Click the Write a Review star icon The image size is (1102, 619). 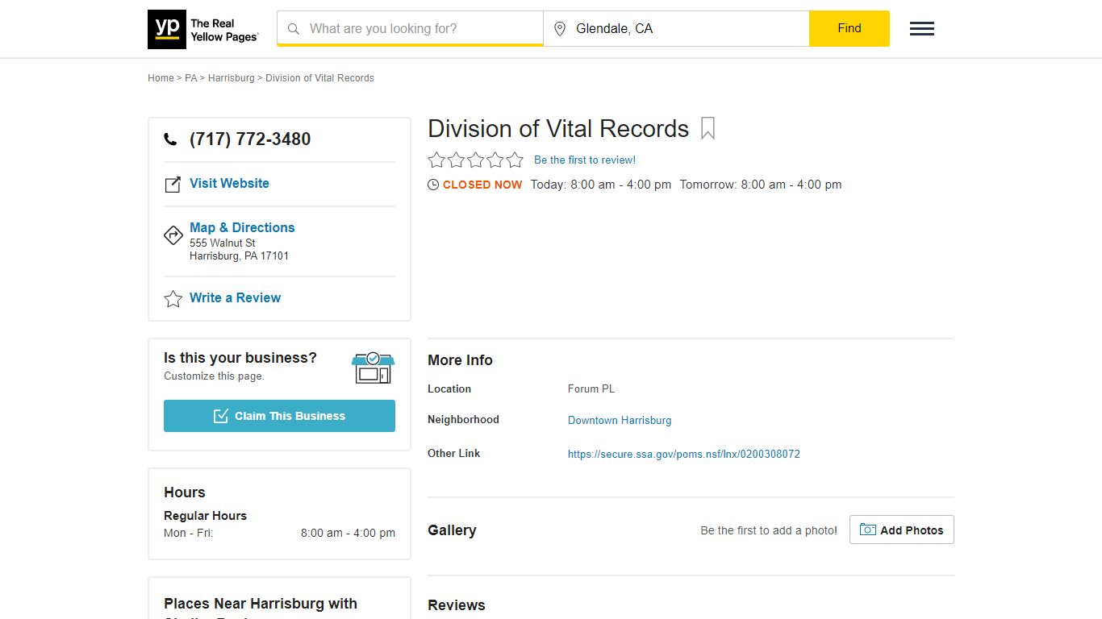pos(173,299)
